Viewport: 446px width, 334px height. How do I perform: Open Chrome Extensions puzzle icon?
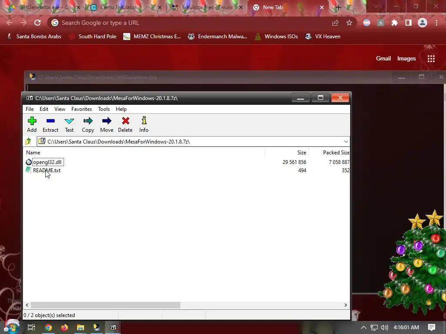point(395,23)
